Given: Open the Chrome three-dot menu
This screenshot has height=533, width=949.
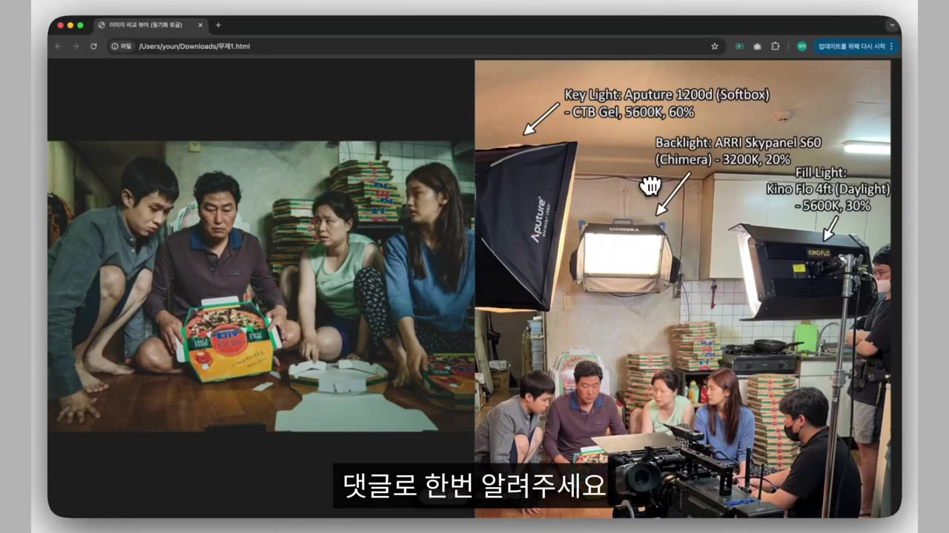Looking at the screenshot, I should (892, 46).
